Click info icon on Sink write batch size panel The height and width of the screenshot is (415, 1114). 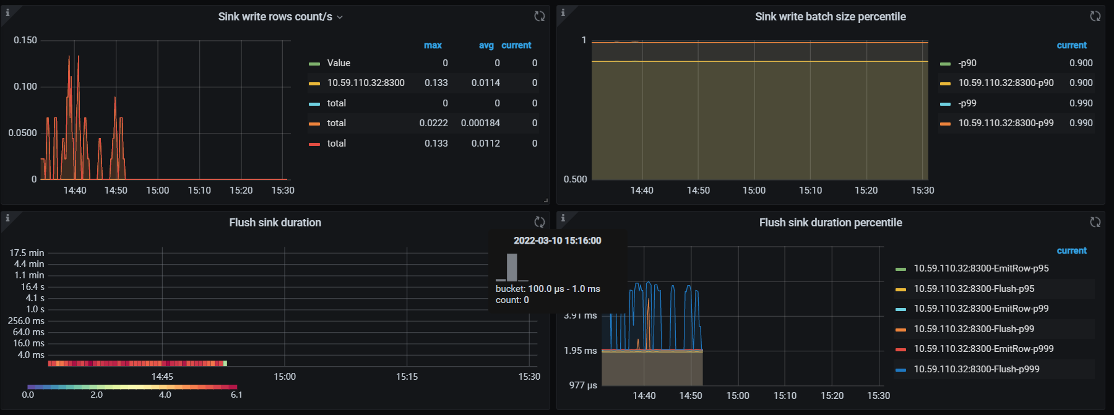(563, 12)
